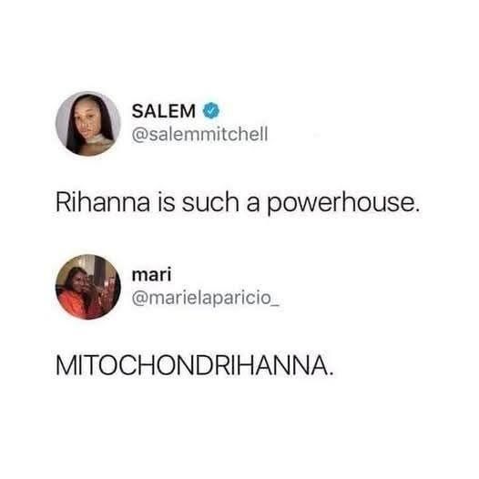Click the word "powerhouse" in the tweet
Viewport: 479px width, 479px height.
coord(341,204)
